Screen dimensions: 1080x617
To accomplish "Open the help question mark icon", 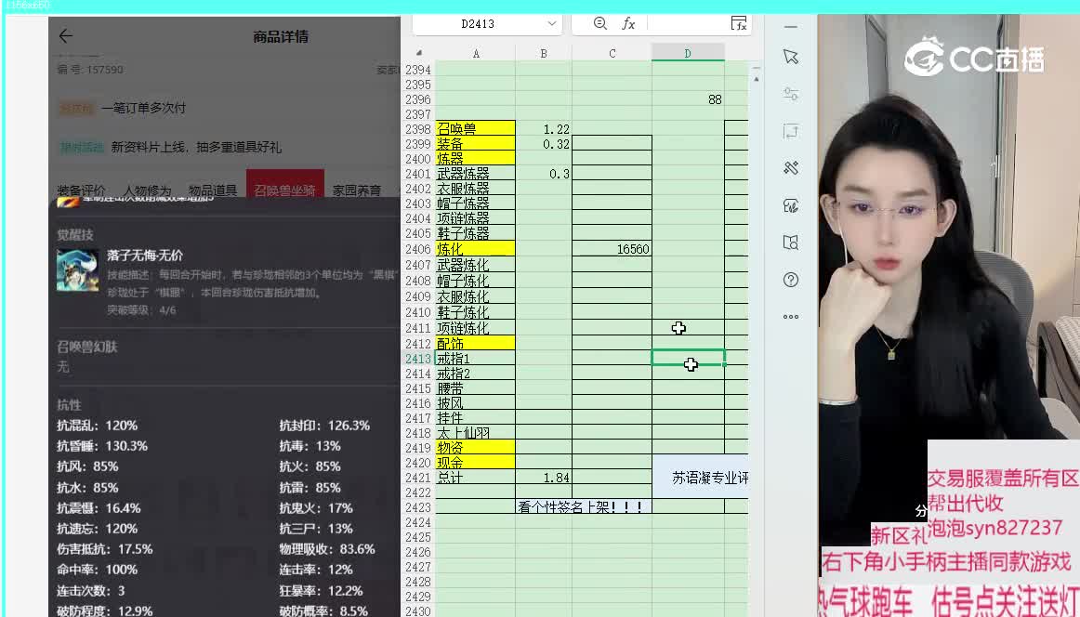I will click(791, 280).
